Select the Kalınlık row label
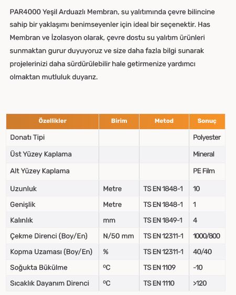This screenshot has height=295, width=236. click(22, 220)
